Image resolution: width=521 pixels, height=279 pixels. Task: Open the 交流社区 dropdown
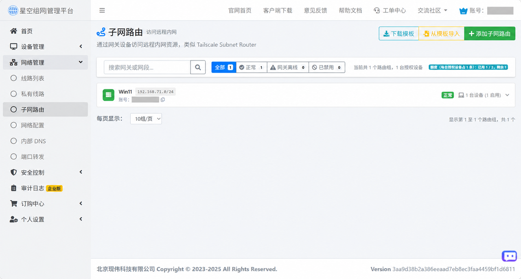click(x=432, y=11)
